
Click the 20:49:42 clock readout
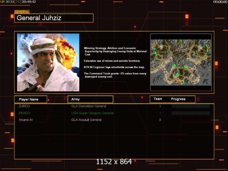tap(29, 2)
